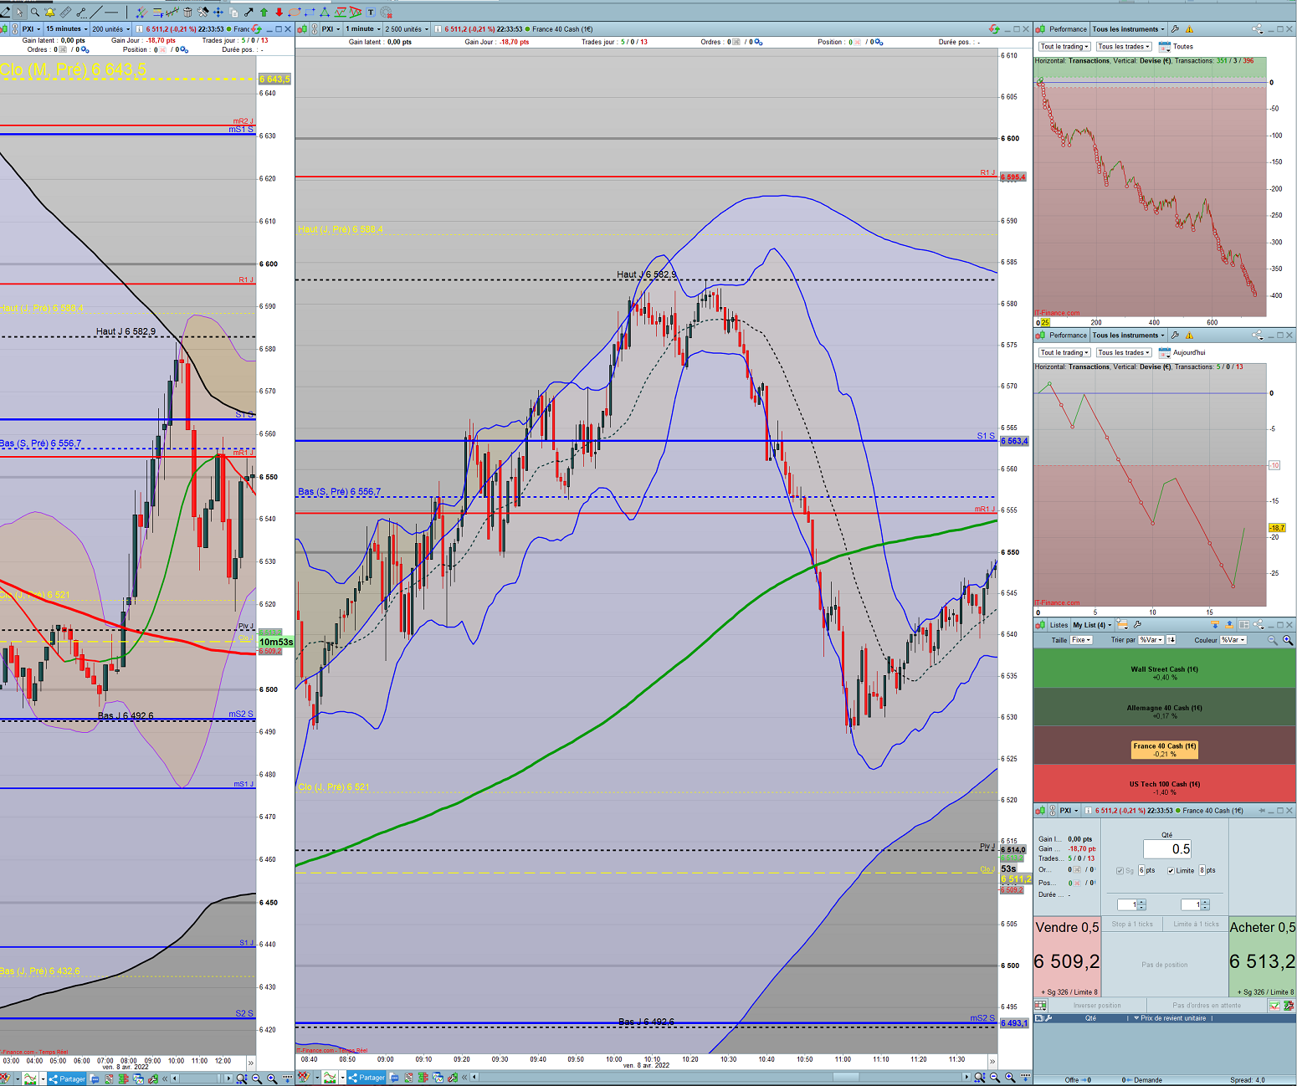Click the Pas d'ordres en attente button
The height and width of the screenshot is (1086, 1297).
click(1207, 1006)
